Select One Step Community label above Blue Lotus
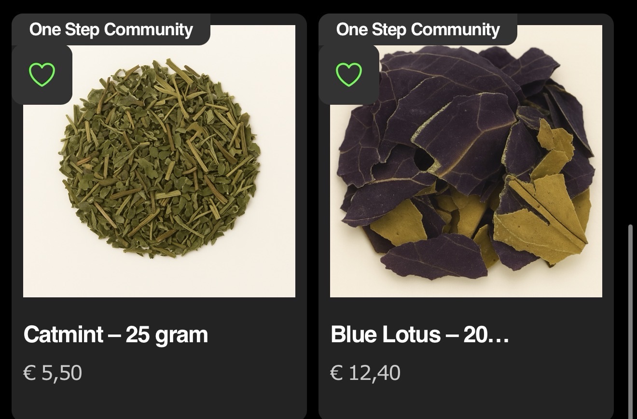637x419 pixels. [x=418, y=29]
